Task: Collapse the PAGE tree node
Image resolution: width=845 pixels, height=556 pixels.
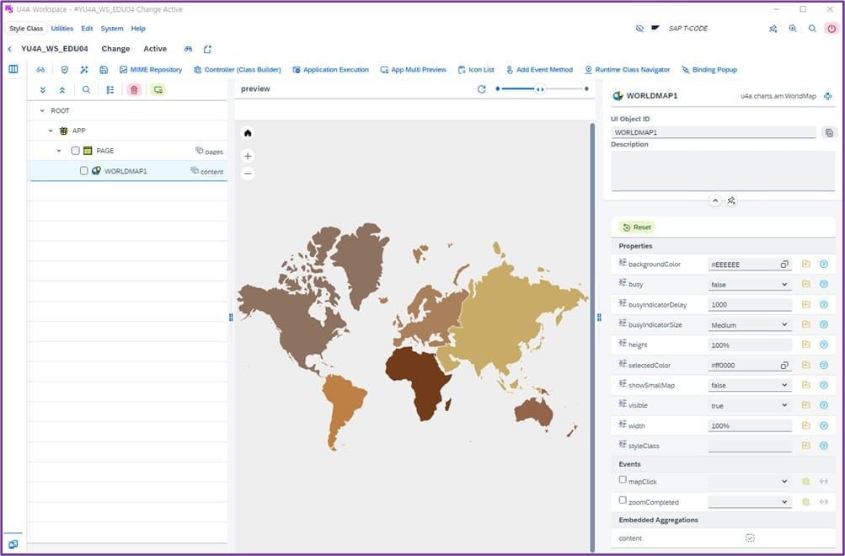Action: pos(59,151)
